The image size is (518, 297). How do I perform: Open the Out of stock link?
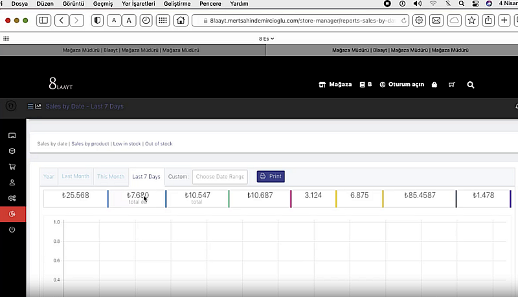159,143
